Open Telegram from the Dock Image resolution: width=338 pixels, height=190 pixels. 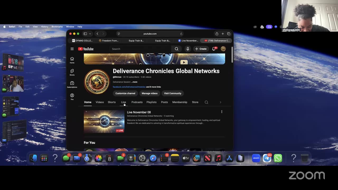pyautogui.click(x=267, y=158)
